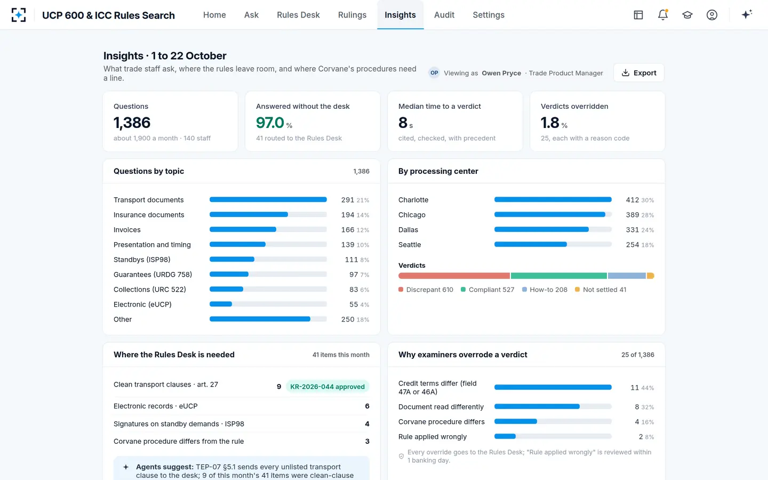The width and height of the screenshot is (768, 480).
Task: Select Guarantees (URDG 758) topic
Action: 242,275
